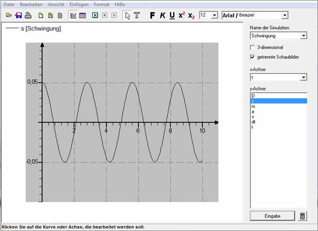Click the x-axis label 6

click(138, 131)
